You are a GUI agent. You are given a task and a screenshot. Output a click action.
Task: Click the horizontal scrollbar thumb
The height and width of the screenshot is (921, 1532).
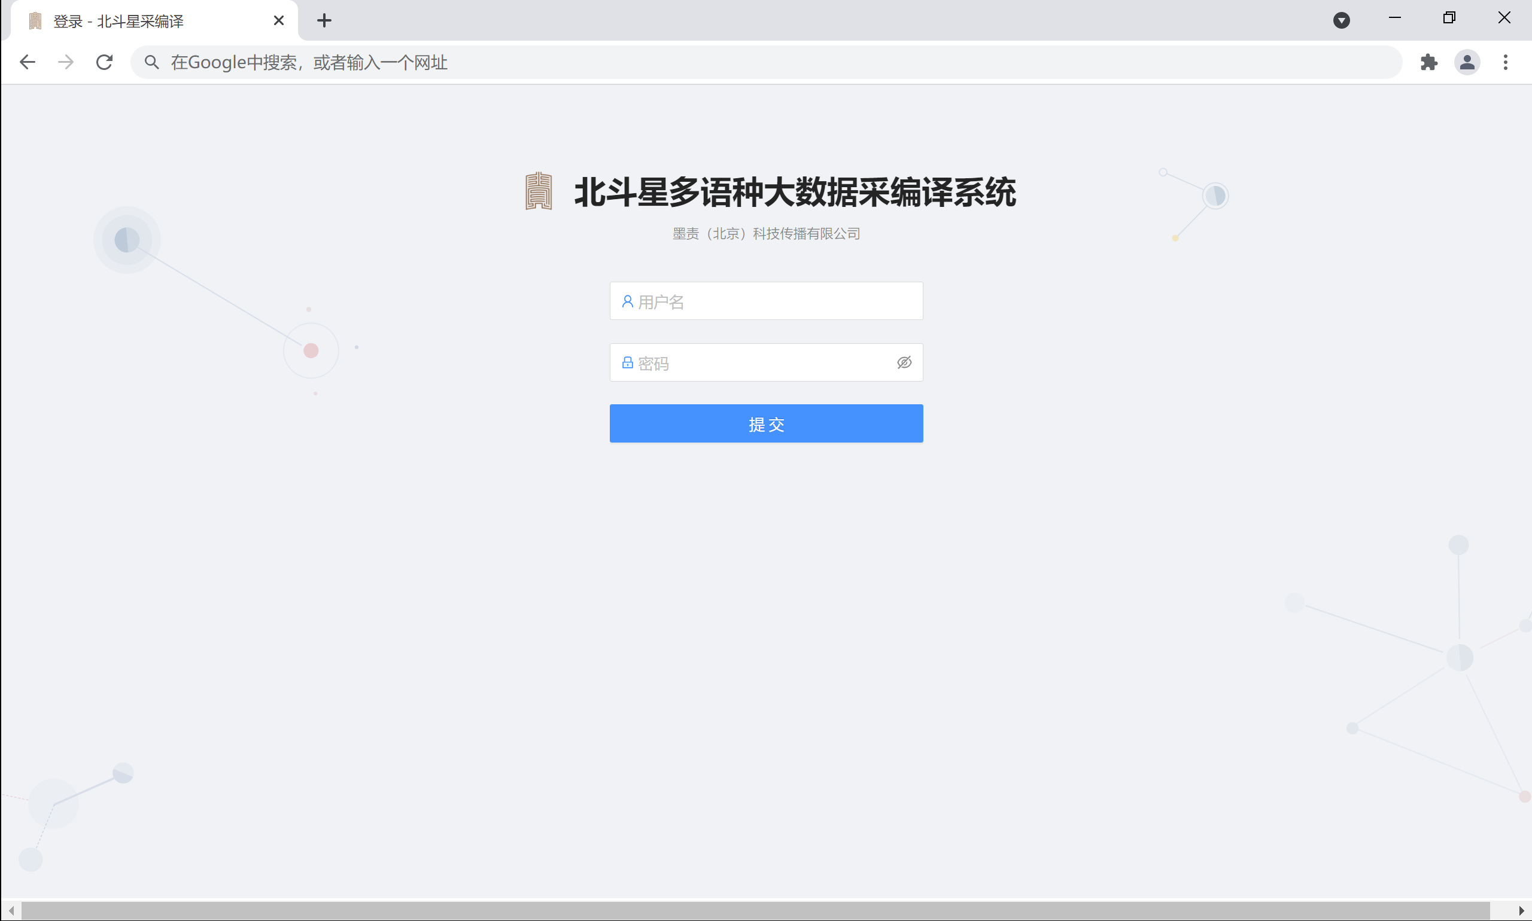[755, 911]
